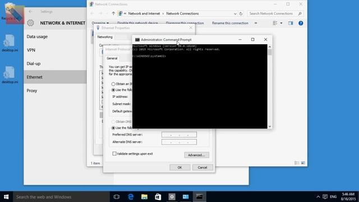Click the Settings gear icon

(x=30, y=23)
